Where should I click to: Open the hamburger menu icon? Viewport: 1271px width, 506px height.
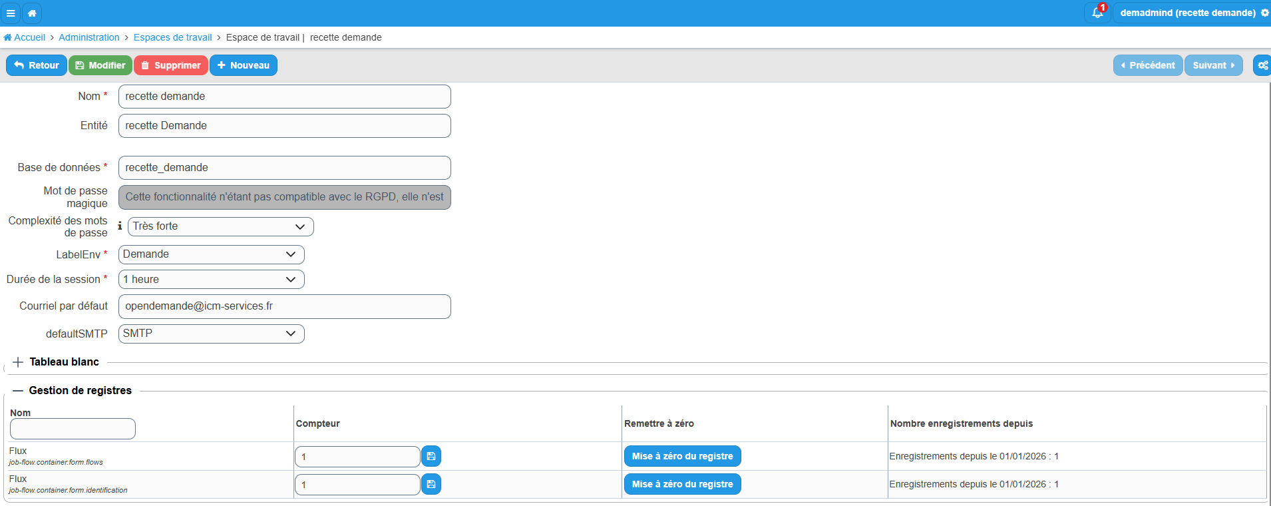coord(11,13)
